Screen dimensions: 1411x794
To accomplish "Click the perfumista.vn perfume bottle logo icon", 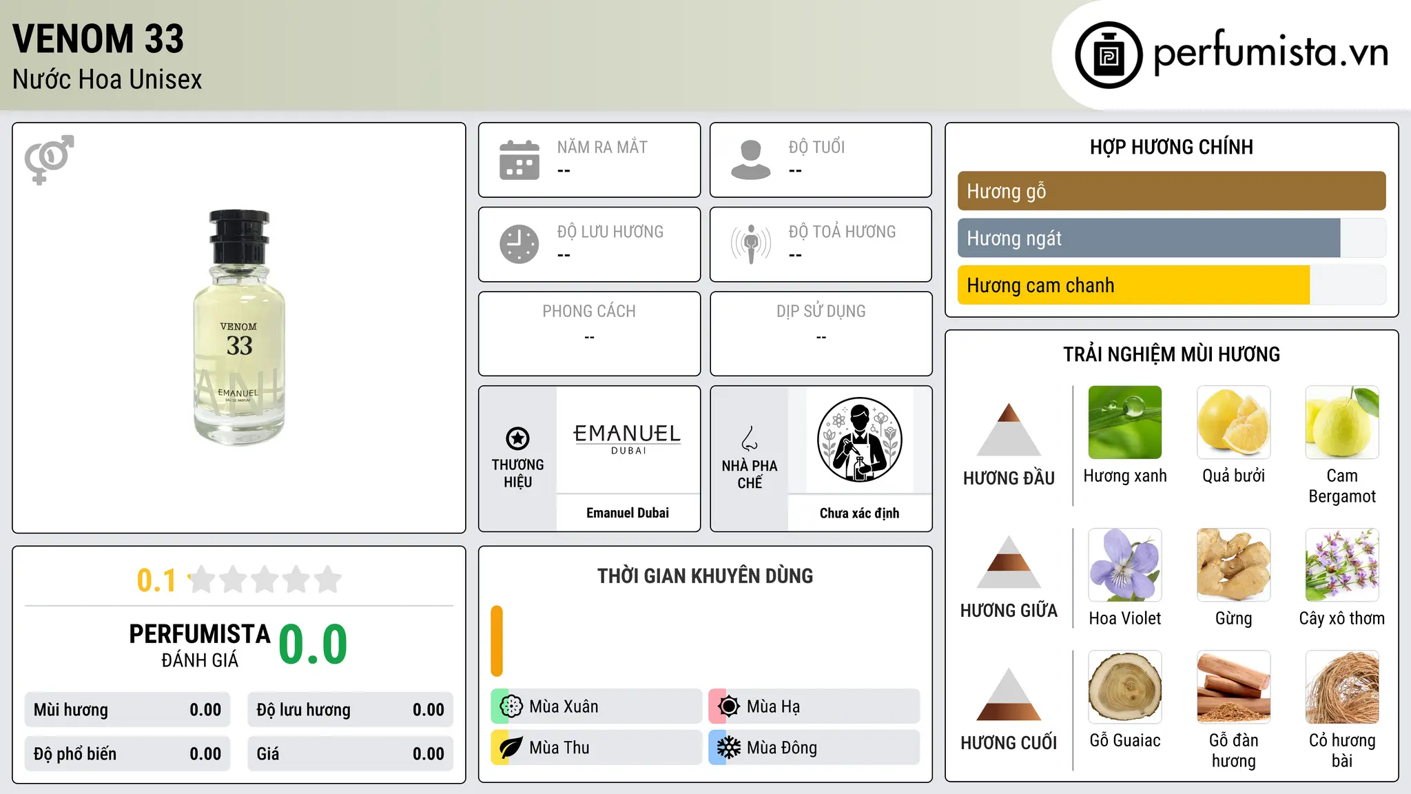I will (x=1109, y=55).
